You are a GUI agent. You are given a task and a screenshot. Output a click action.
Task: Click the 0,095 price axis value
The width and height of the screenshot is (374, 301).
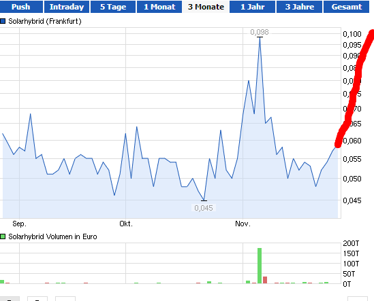point(352,45)
